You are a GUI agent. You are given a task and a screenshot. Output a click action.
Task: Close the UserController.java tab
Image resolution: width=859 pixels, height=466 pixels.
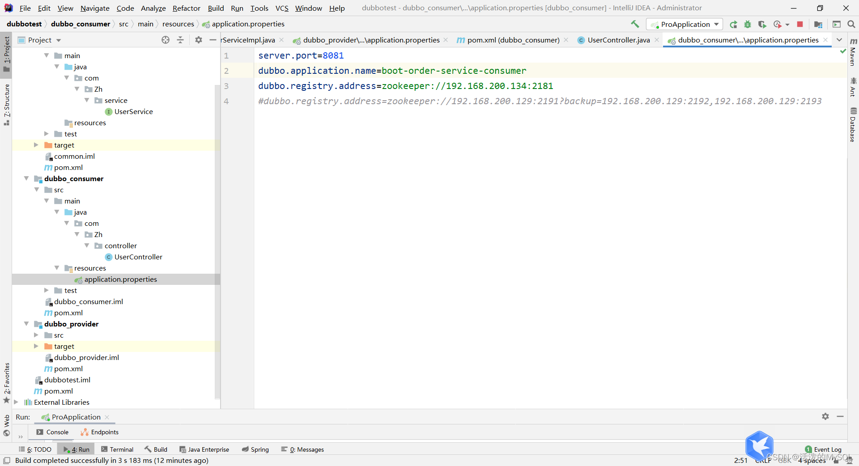(657, 40)
